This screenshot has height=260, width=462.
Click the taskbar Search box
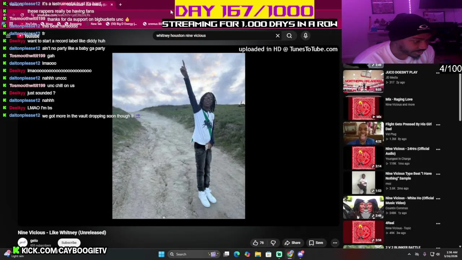193,254
